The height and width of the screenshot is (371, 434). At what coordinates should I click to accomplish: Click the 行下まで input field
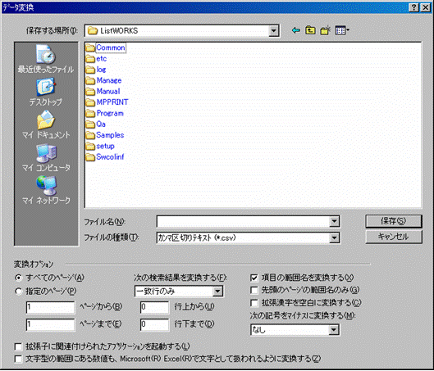[x=154, y=324]
